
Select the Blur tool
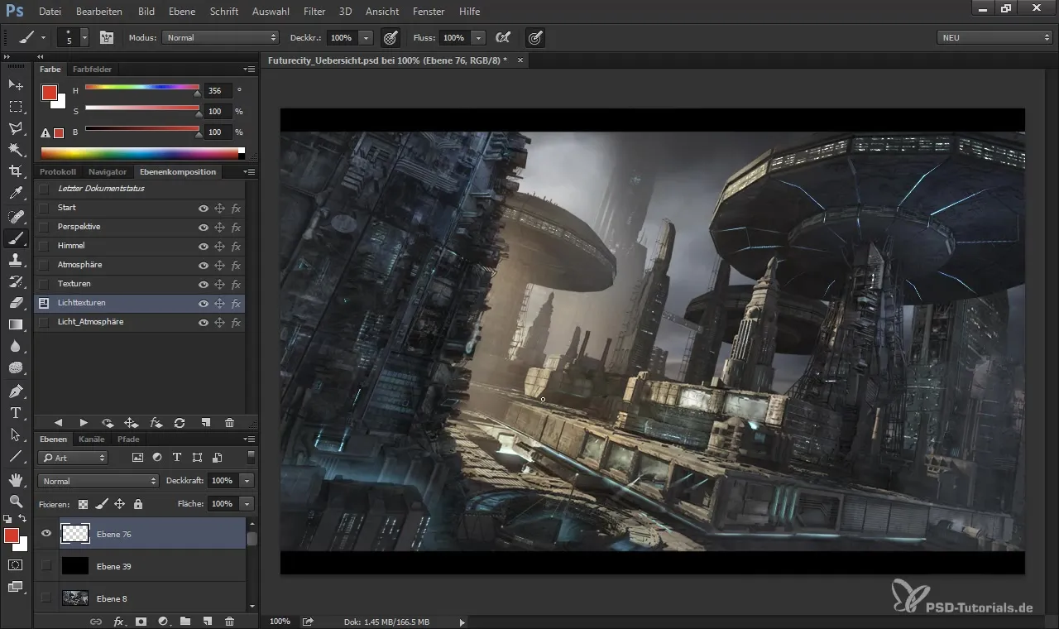pos(16,346)
